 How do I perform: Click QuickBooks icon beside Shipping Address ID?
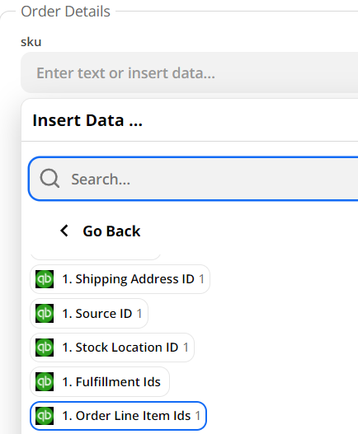(x=45, y=279)
